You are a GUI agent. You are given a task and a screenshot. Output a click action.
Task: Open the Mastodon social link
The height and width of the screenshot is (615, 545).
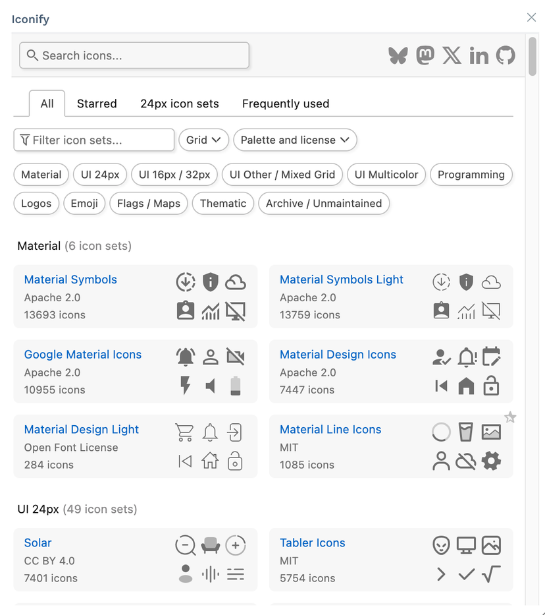425,55
